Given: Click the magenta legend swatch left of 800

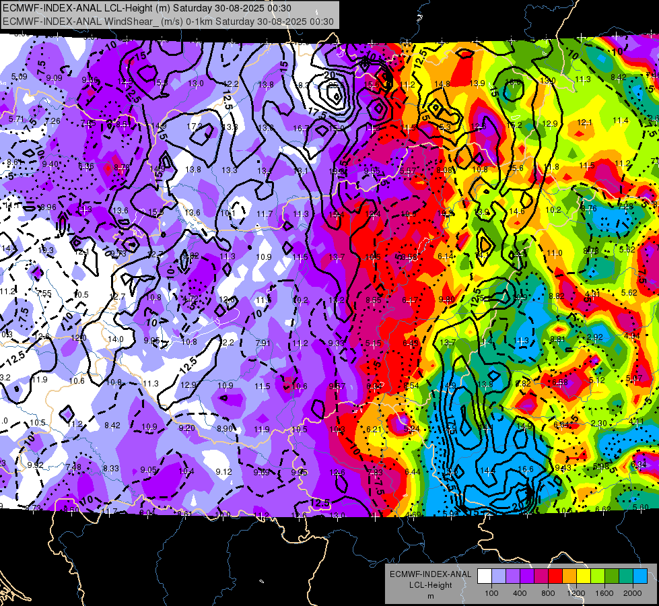Looking at the screenshot, I should [x=541, y=576].
